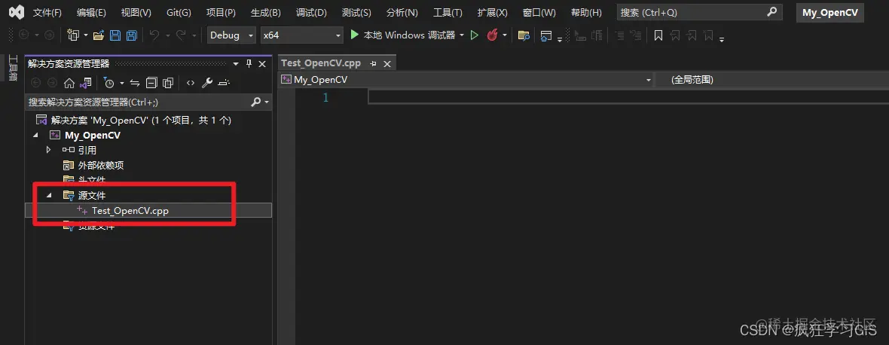Click the Home icon in Solution Explorer
Screen dimensions: 889x345
[x=69, y=84]
